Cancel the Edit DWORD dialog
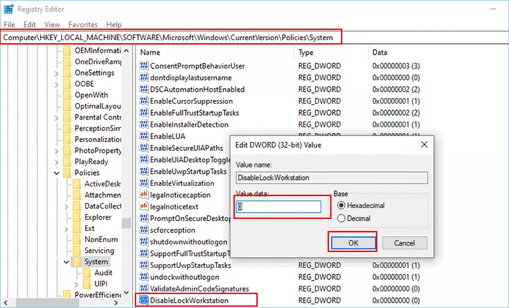The width and height of the screenshot is (509, 308). pos(405,242)
